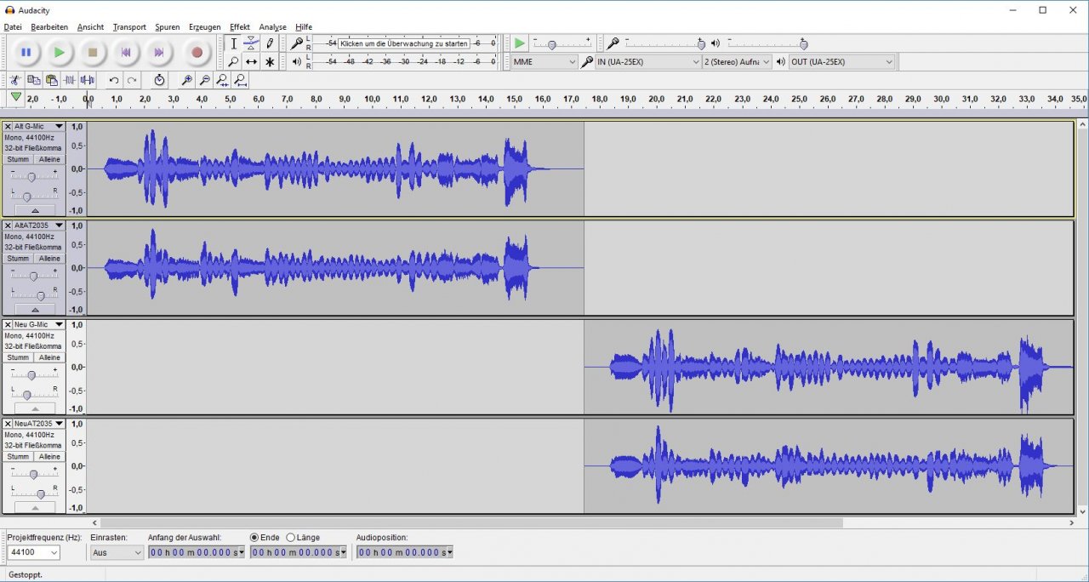Select the Selection (I-beam) tool
Screen dimensions: 1089x582
point(233,43)
